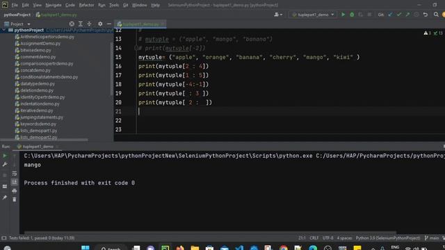Open keywordsdemo.py in project tree
This screenshot has height=250, width=445.
tap(38, 124)
